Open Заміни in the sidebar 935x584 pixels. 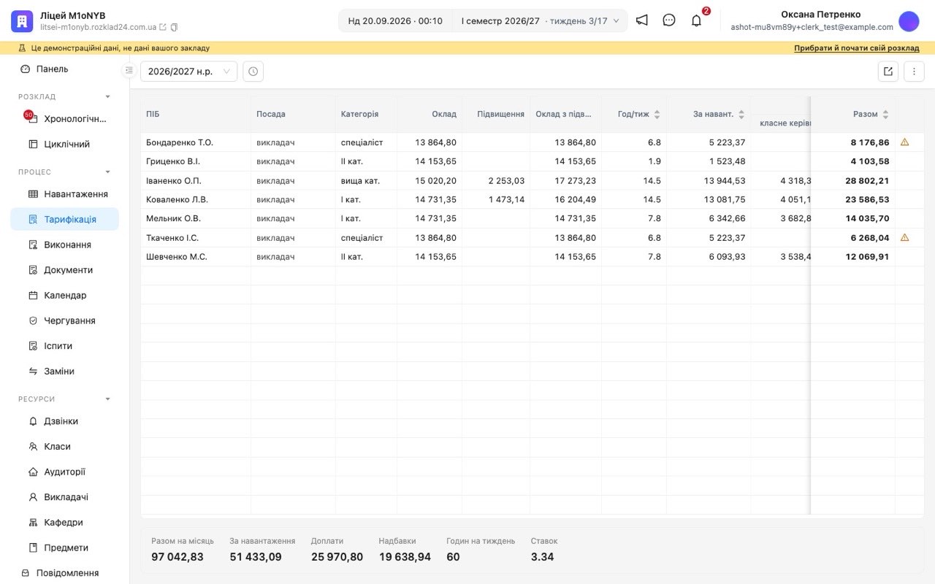click(x=64, y=371)
